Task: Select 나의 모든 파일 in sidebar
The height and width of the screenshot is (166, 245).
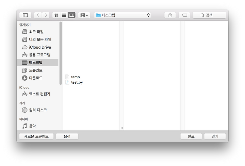Action: click(38, 39)
